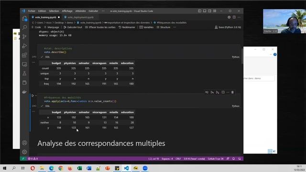
Task: Expand run options arrow beside cell play button
Action: tap(36, 96)
